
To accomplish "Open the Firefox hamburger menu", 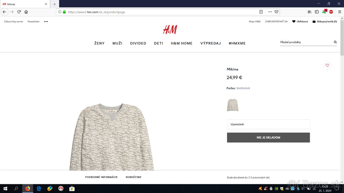I will coord(340,12).
